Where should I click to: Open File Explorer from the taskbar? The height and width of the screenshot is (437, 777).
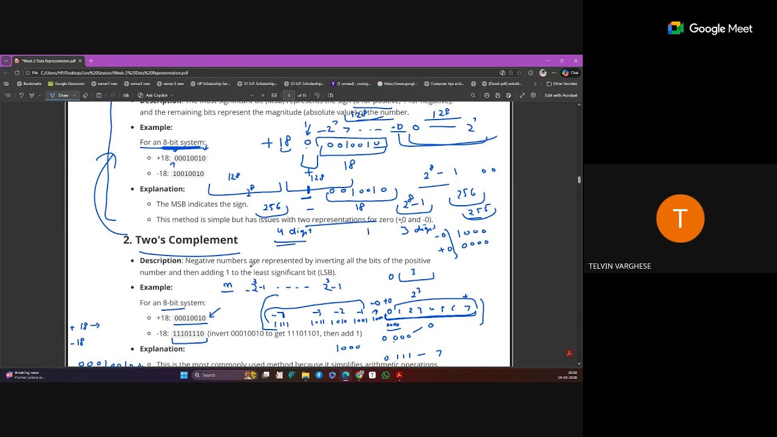click(x=305, y=375)
